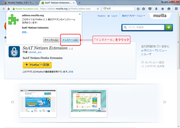180x128 pixels.
Task: Click まだ評価されていません text
Action: (155, 46)
